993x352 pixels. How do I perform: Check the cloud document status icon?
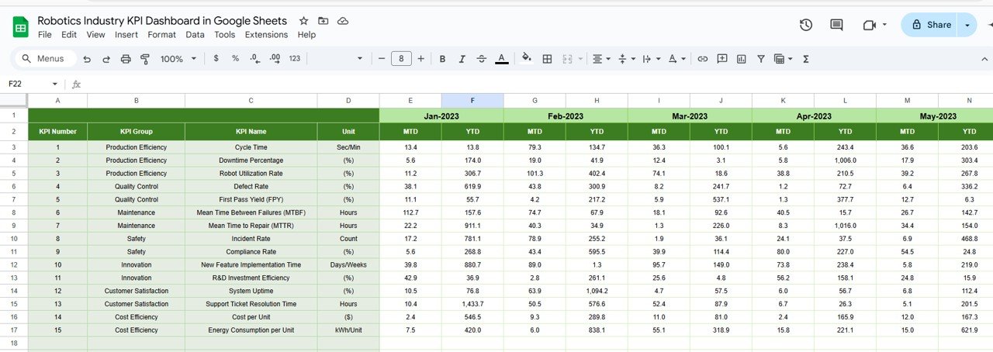(343, 21)
